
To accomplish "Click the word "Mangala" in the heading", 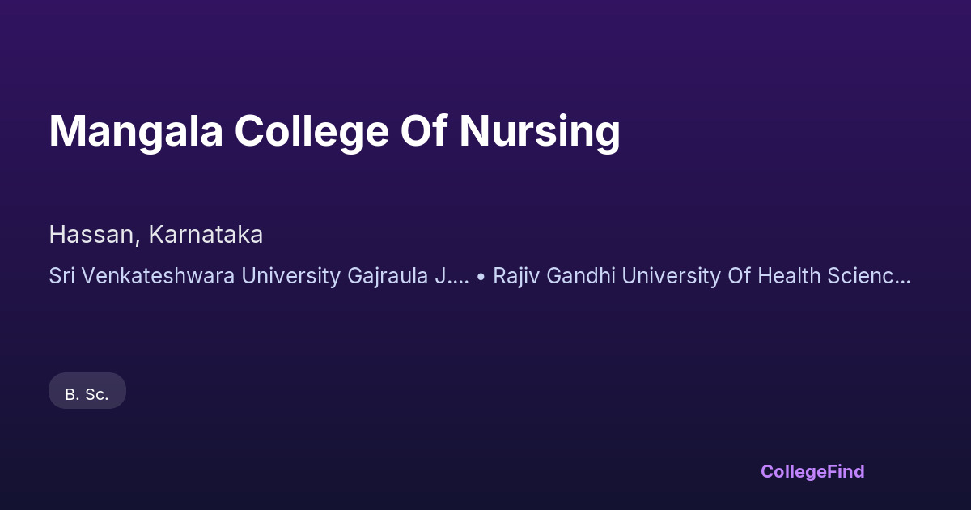I will (x=135, y=131).
